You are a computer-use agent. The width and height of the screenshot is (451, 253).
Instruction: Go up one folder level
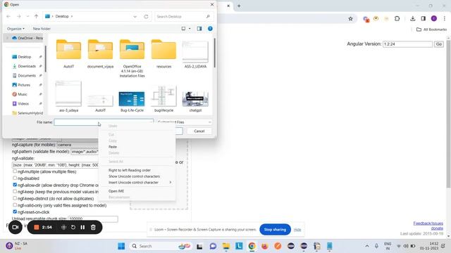[x=36, y=16]
